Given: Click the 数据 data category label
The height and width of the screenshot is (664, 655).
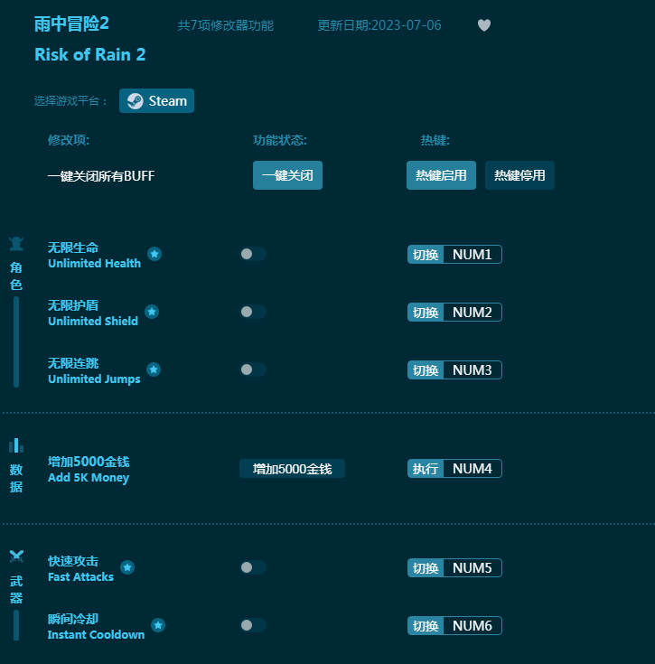Looking at the screenshot, I should click(x=16, y=478).
